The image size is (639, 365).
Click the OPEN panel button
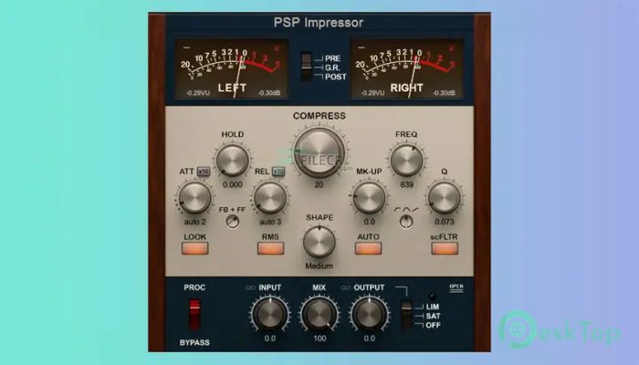456,287
